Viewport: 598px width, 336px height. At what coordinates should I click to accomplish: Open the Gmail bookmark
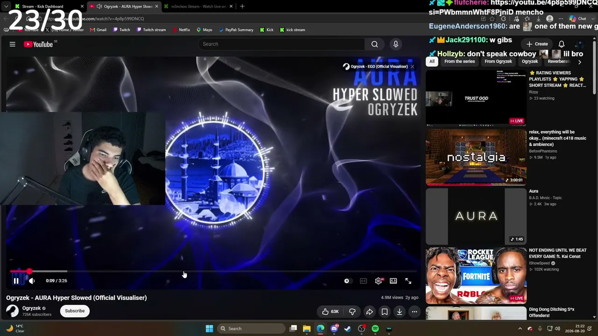coord(98,30)
